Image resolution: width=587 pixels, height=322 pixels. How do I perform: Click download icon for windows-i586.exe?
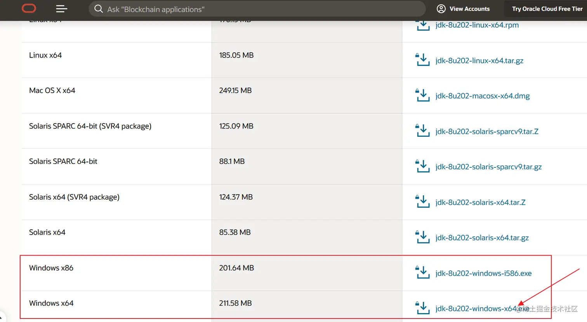(x=422, y=273)
